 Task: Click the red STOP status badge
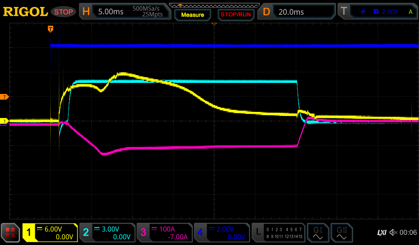coord(63,12)
